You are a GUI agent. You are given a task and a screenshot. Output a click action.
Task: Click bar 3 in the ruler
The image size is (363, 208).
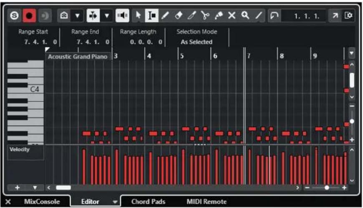[x=116, y=56]
